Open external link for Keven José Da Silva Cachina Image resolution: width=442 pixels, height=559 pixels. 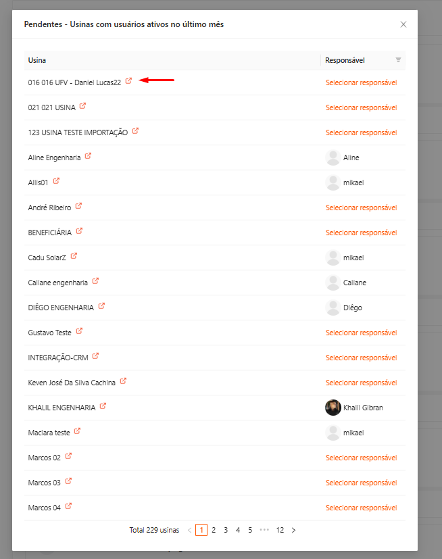(x=123, y=381)
